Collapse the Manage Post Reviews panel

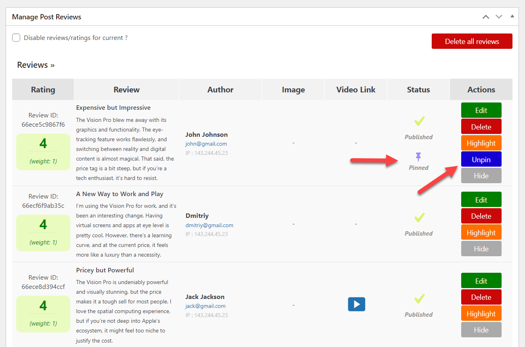(x=512, y=17)
